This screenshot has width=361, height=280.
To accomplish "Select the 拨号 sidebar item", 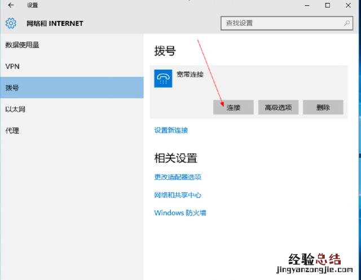I will pos(12,88).
